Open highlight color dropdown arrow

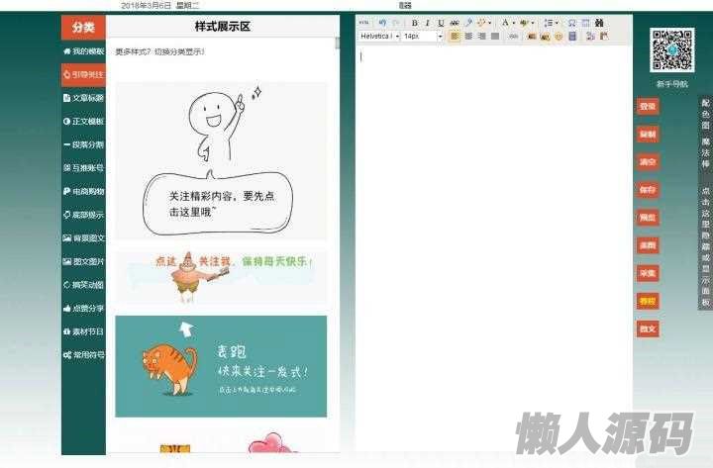point(533,23)
